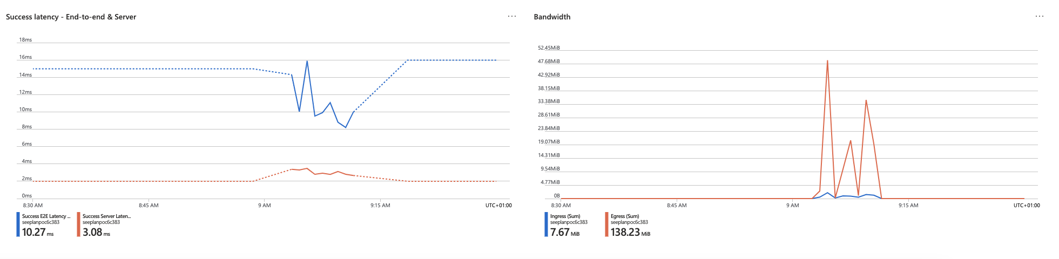Click the blue swatch beside Ingress (Sum)

point(546,224)
